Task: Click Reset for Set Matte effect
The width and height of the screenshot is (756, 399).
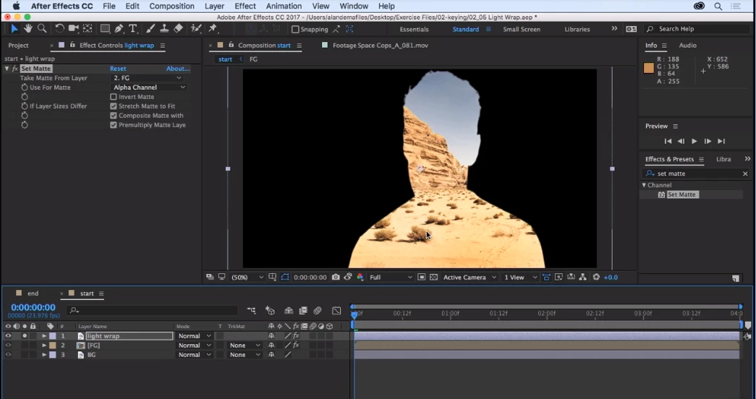Action: 118,69
